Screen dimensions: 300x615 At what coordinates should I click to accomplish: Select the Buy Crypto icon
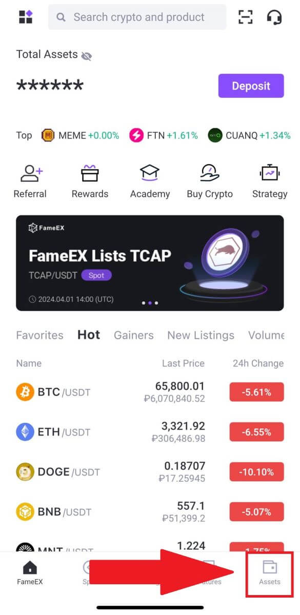(x=210, y=173)
